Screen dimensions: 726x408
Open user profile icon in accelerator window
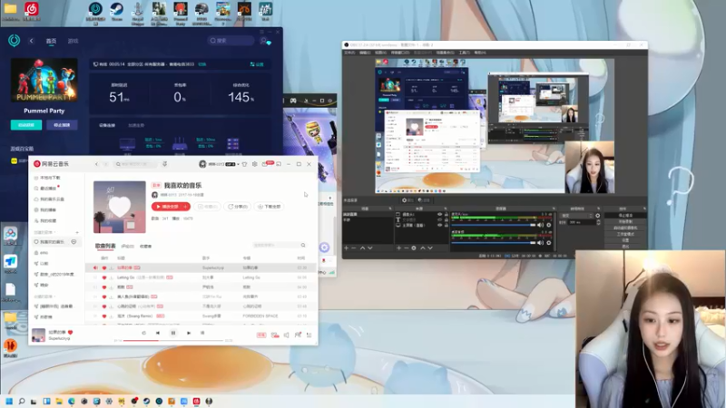[265, 41]
